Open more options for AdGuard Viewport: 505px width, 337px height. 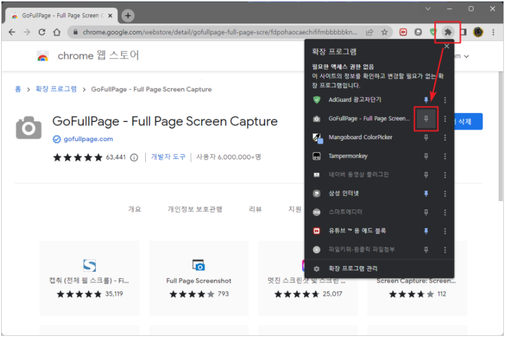[x=445, y=100]
